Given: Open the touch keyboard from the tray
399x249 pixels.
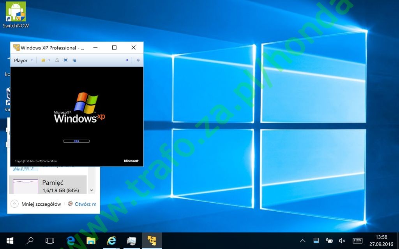Looking at the screenshot, I should coord(358,240).
